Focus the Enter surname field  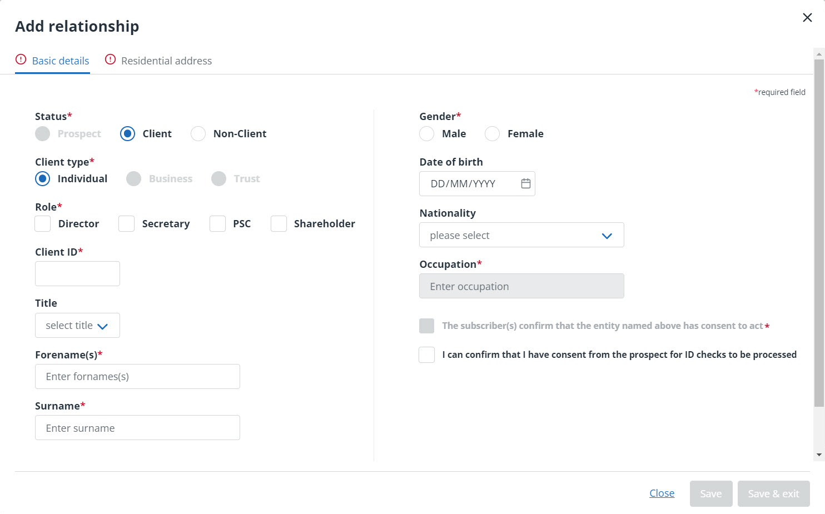point(137,428)
